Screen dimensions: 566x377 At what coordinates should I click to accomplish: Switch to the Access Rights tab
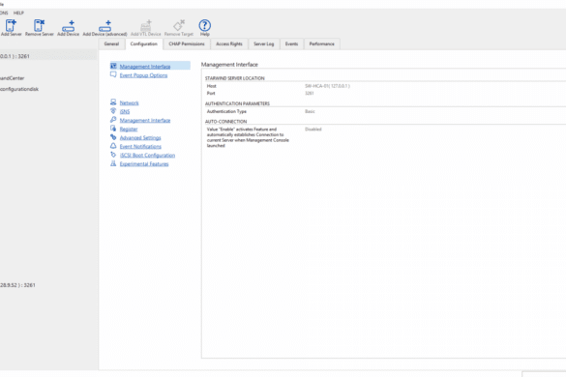tap(229, 44)
